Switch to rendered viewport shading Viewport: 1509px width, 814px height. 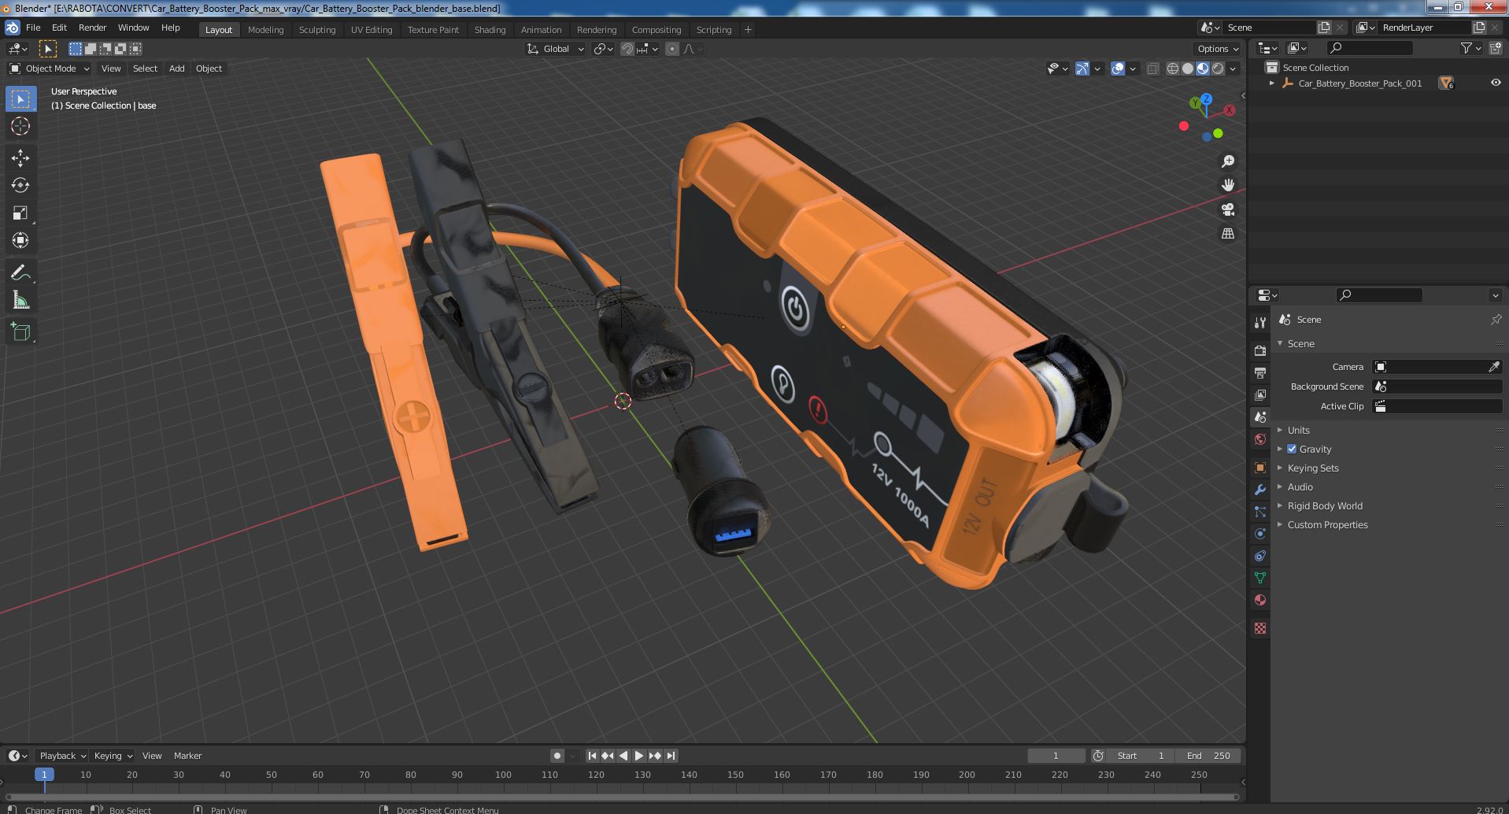1218,68
